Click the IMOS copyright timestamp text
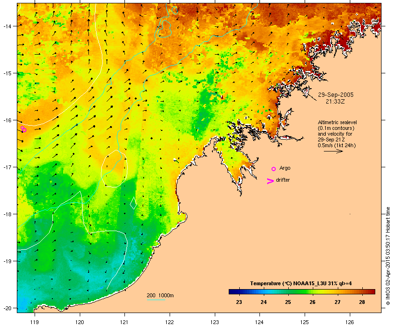Viewport: 394px width, 326px height. (x=388, y=256)
